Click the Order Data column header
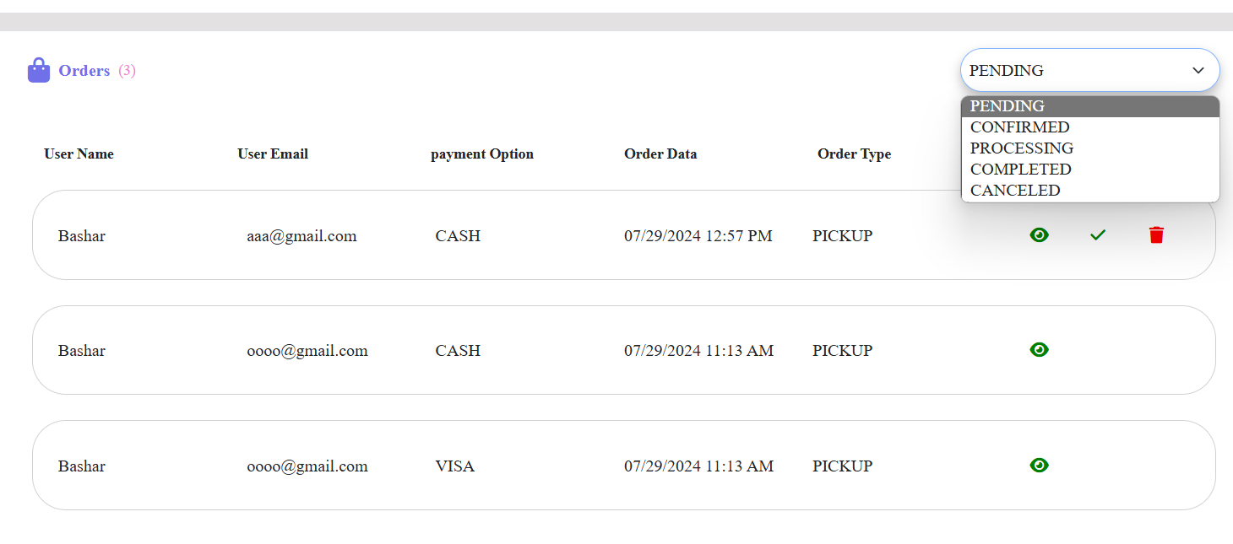This screenshot has height=544, width=1233. 660,154
